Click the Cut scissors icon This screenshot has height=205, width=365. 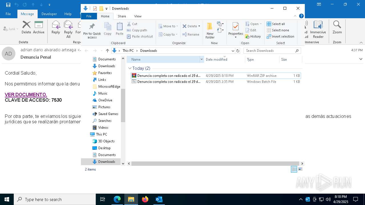tap(129, 24)
